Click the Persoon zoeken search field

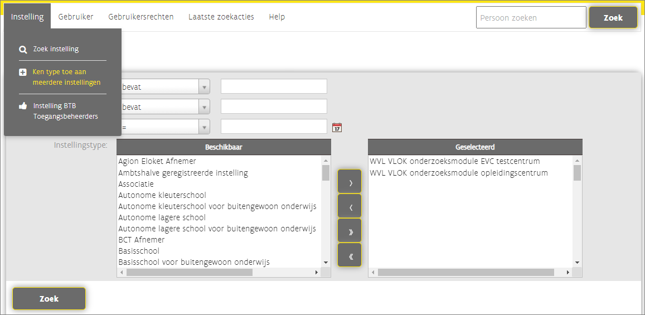click(531, 17)
